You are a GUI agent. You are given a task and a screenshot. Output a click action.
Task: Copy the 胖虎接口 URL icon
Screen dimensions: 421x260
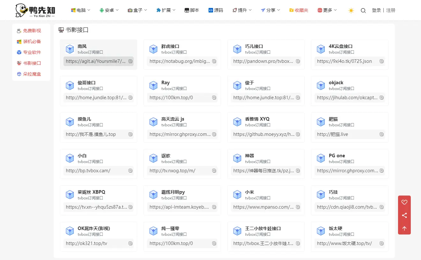coord(214,61)
